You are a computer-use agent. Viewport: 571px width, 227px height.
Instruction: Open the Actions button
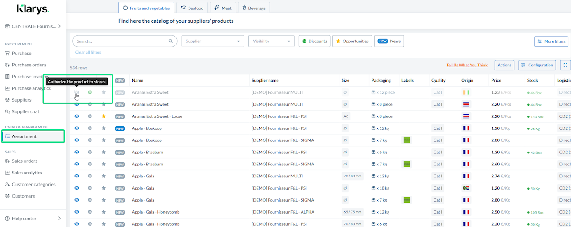(x=504, y=65)
